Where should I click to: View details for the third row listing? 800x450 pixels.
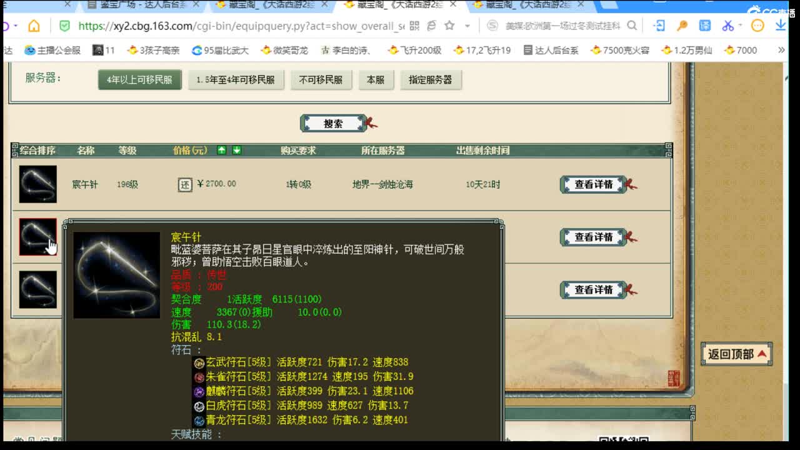594,290
